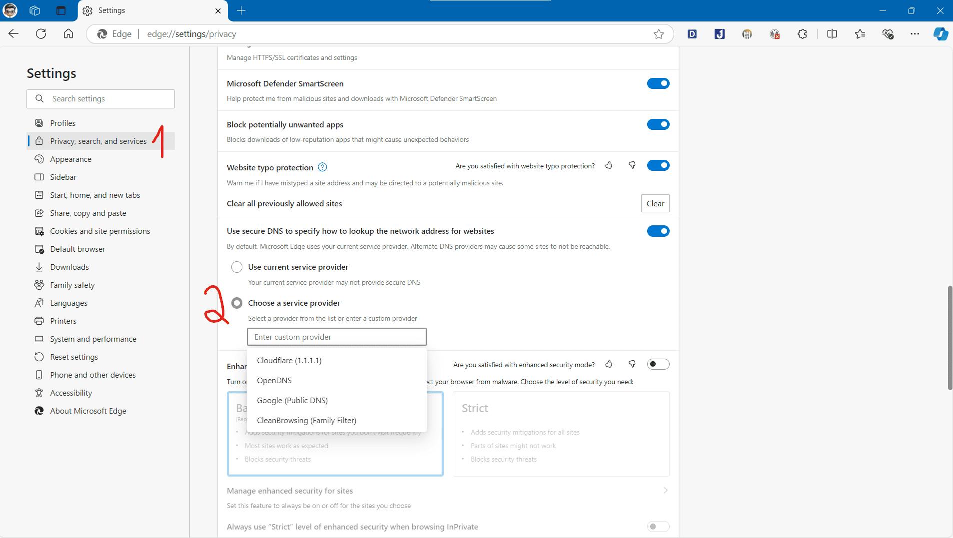
Task: Give thumbs down for website typo protection
Action: [632, 165]
